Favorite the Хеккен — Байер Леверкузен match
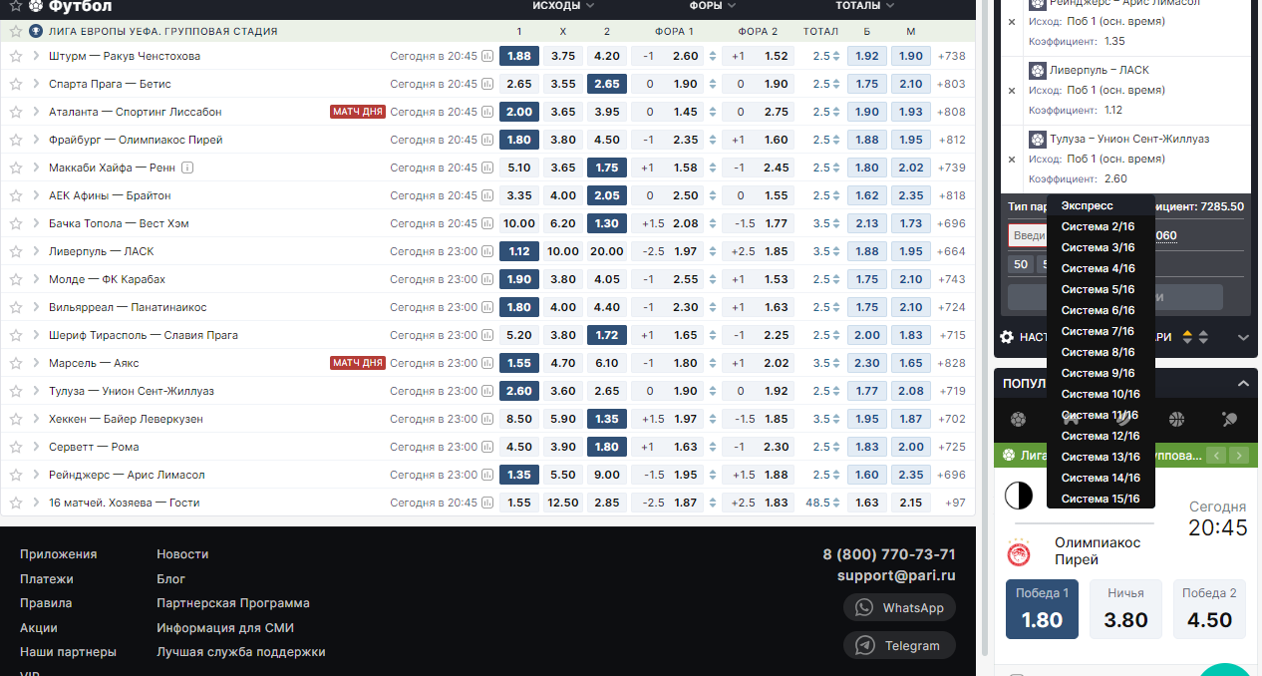This screenshot has width=1262, height=676. pos(15,419)
